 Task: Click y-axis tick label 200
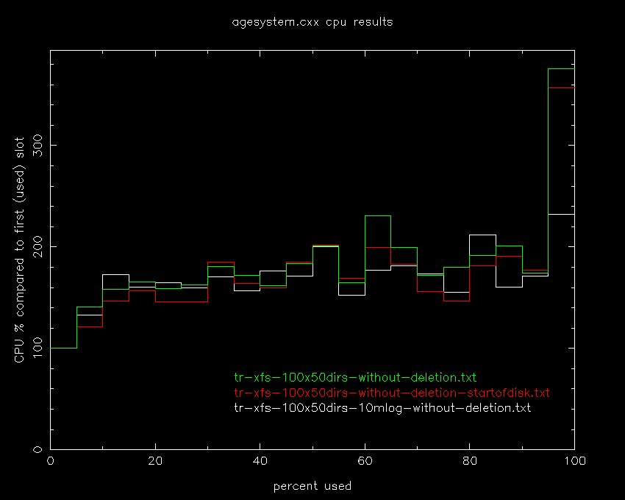tap(37, 246)
